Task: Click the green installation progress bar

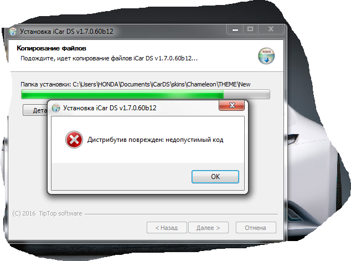Action: [x=122, y=94]
